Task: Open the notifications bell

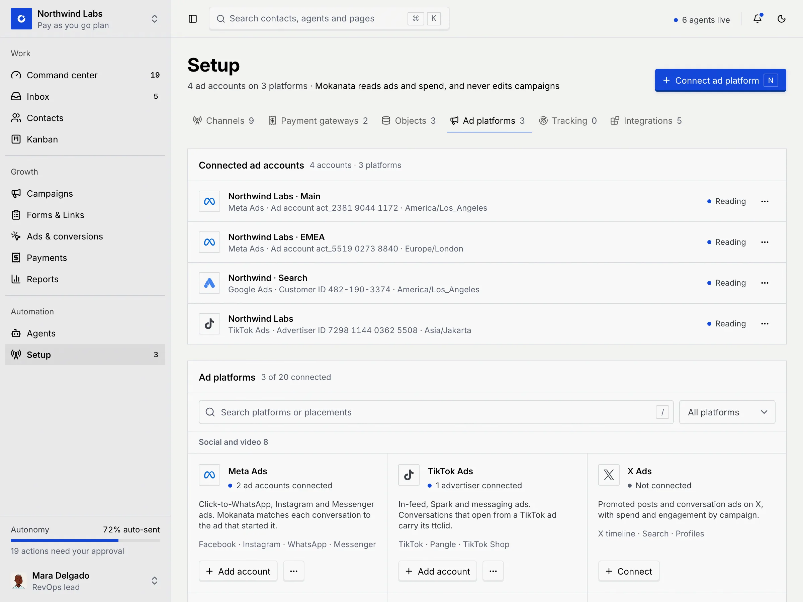Action: tap(757, 18)
